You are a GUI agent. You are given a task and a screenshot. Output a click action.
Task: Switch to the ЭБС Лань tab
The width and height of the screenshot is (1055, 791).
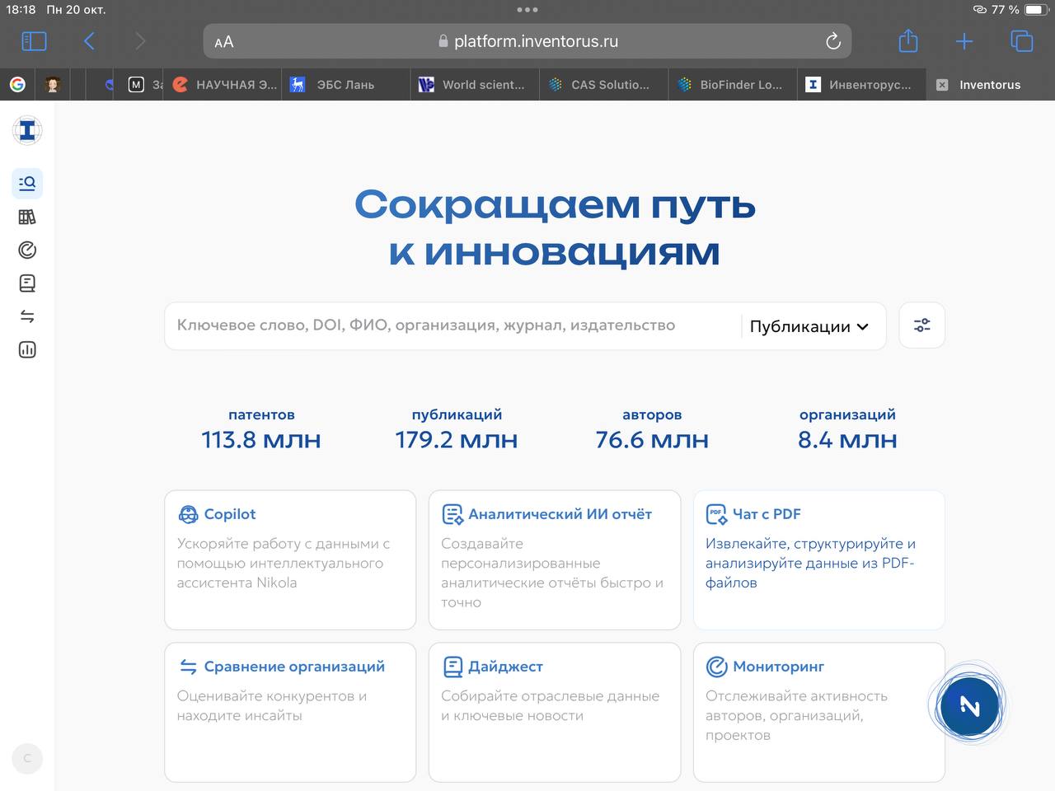[x=345, y=84]
